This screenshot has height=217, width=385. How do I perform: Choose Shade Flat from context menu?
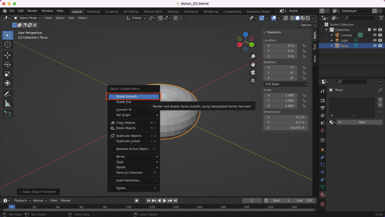pyautogui.click(x=124, y=102)
